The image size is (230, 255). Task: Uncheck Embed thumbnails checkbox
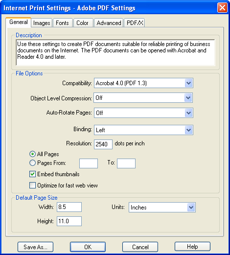coord(32,174)
